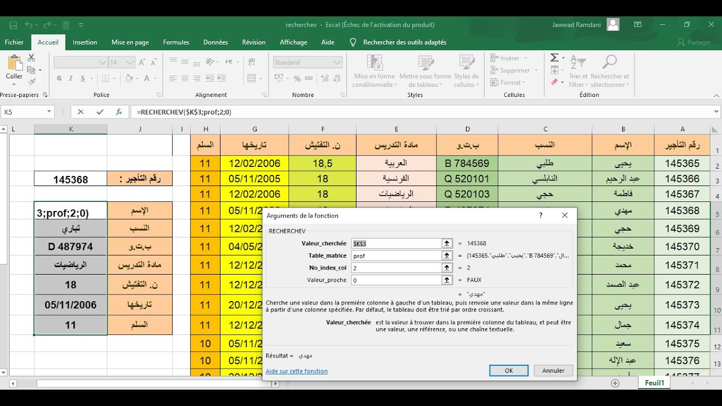Select the cell containing D 487974

click(x=71, y=246)
